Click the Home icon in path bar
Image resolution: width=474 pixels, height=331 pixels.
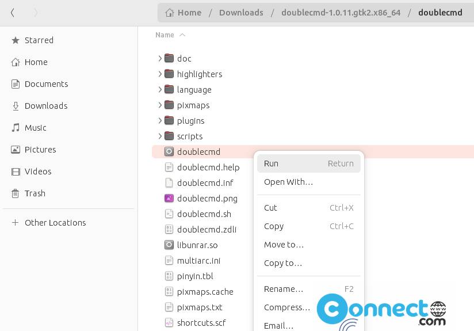pos(170,13)
